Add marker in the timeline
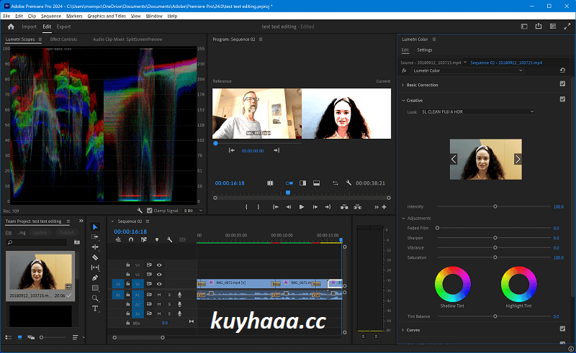 click(x=157, y=239)
